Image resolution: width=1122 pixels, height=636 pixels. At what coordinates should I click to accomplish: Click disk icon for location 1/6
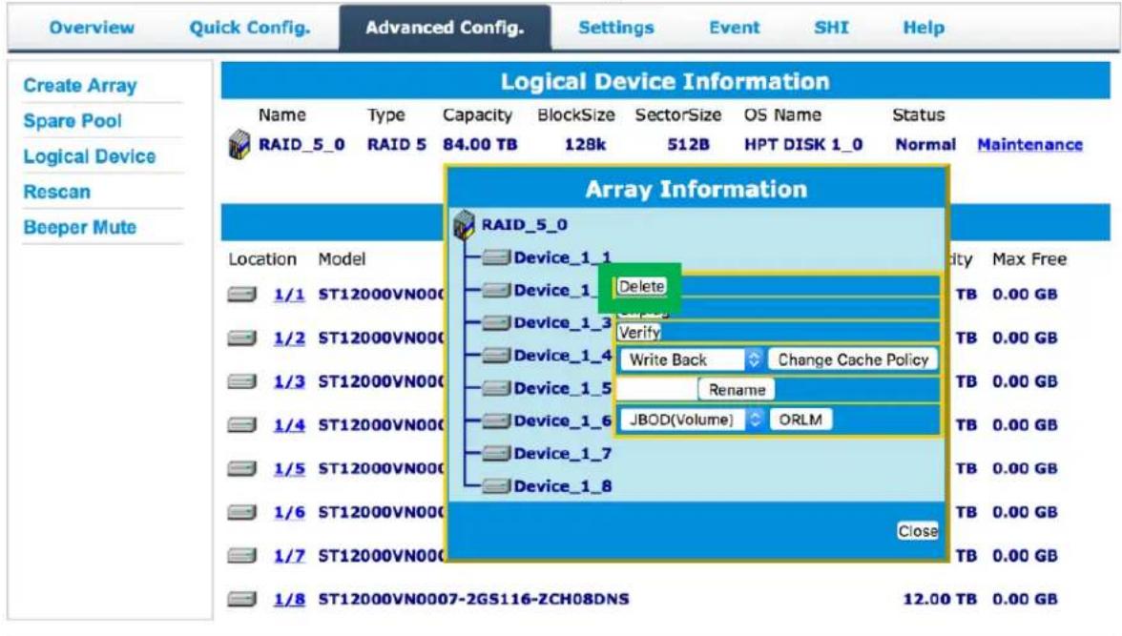[x=242, y=512]
